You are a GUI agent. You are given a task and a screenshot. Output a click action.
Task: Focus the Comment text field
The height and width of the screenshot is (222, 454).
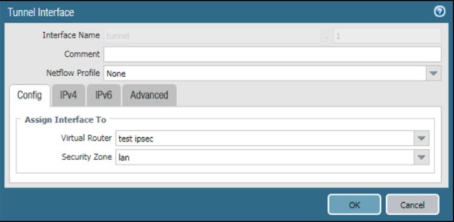272,54
